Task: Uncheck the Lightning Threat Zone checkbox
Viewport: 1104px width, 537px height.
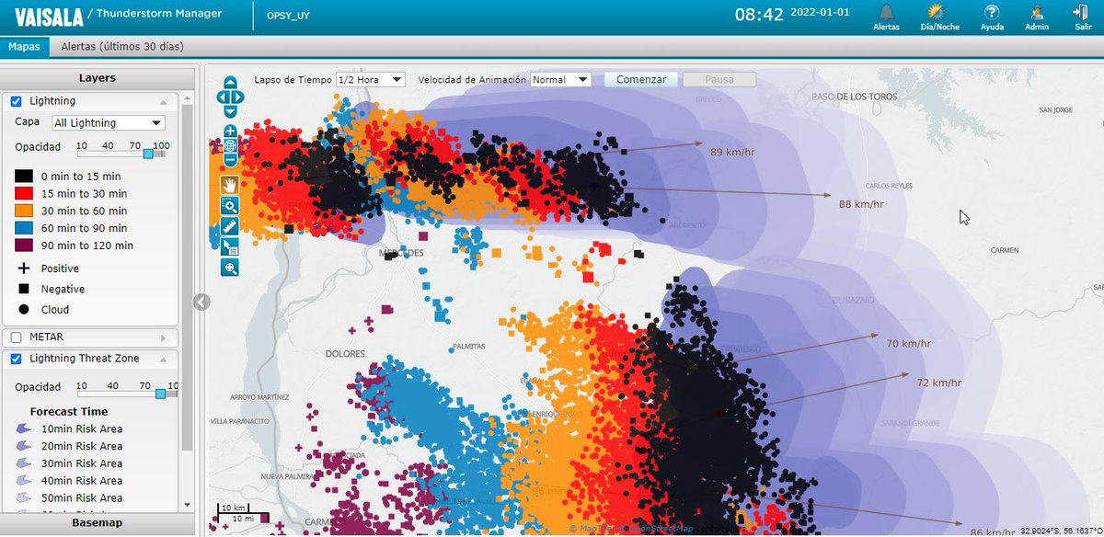Action: click(x=16, y=359)
